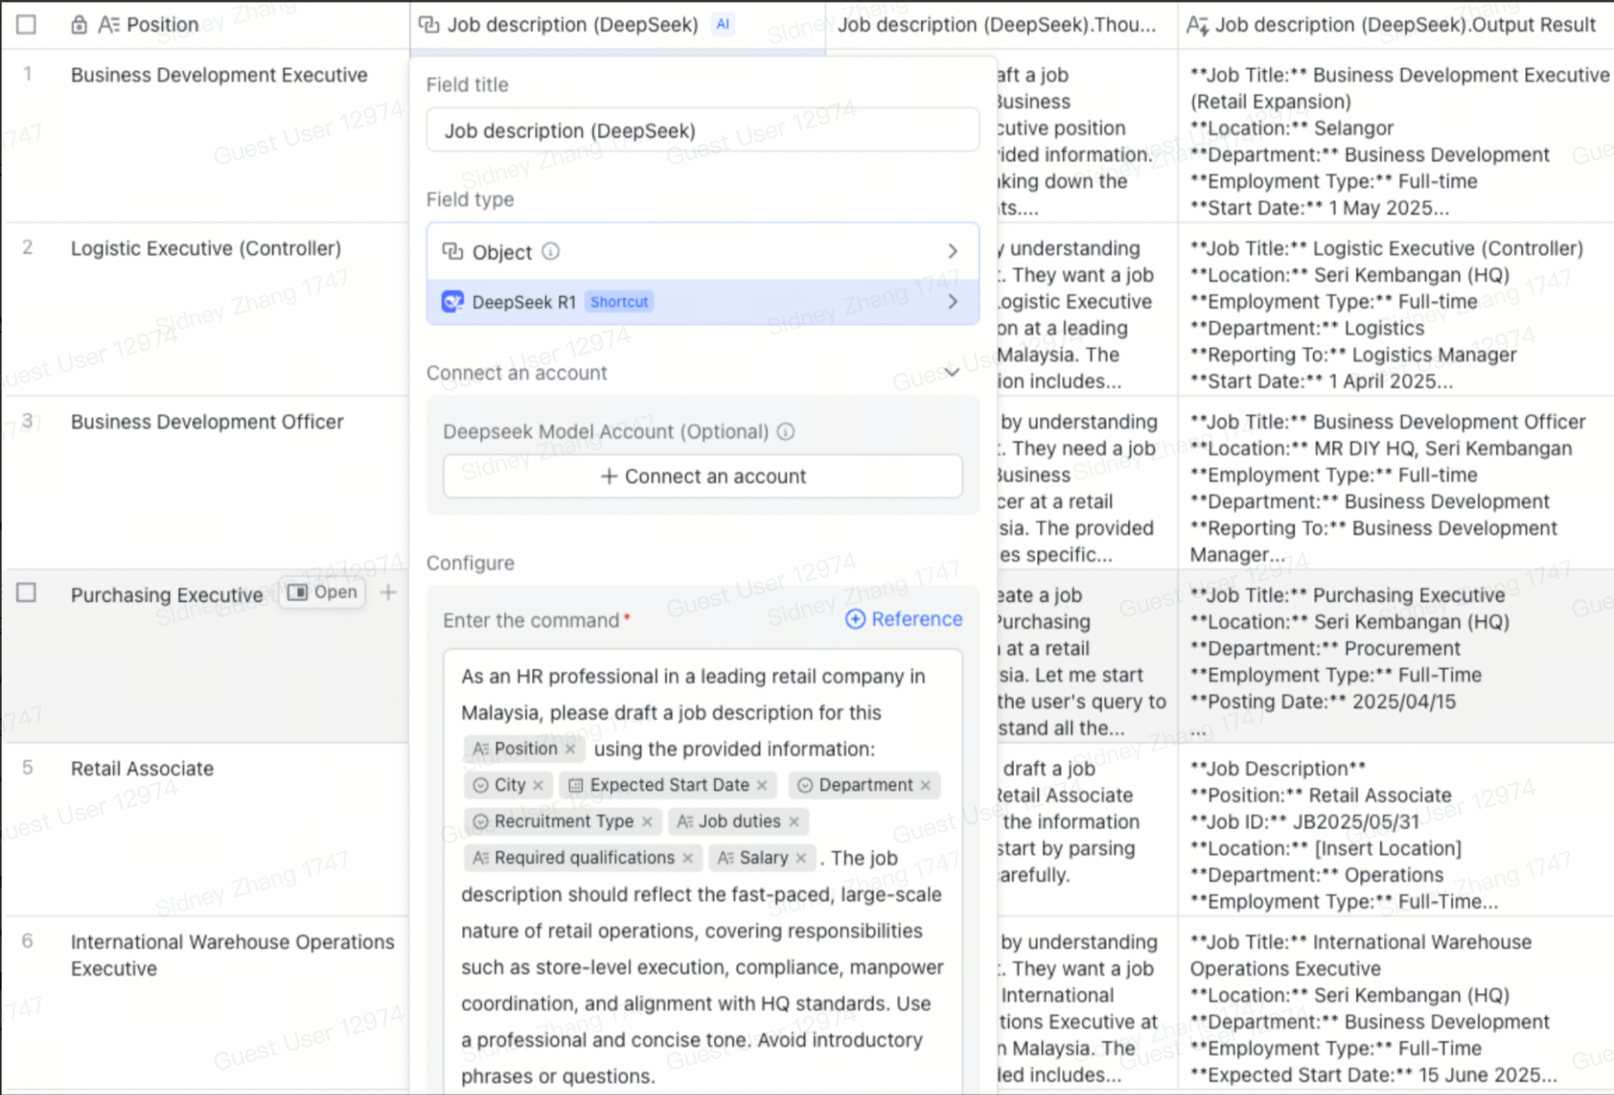This screenshot has height=1095, width=1614.
Task: Click info icon next to Object field type
Action: coord(551,252)
